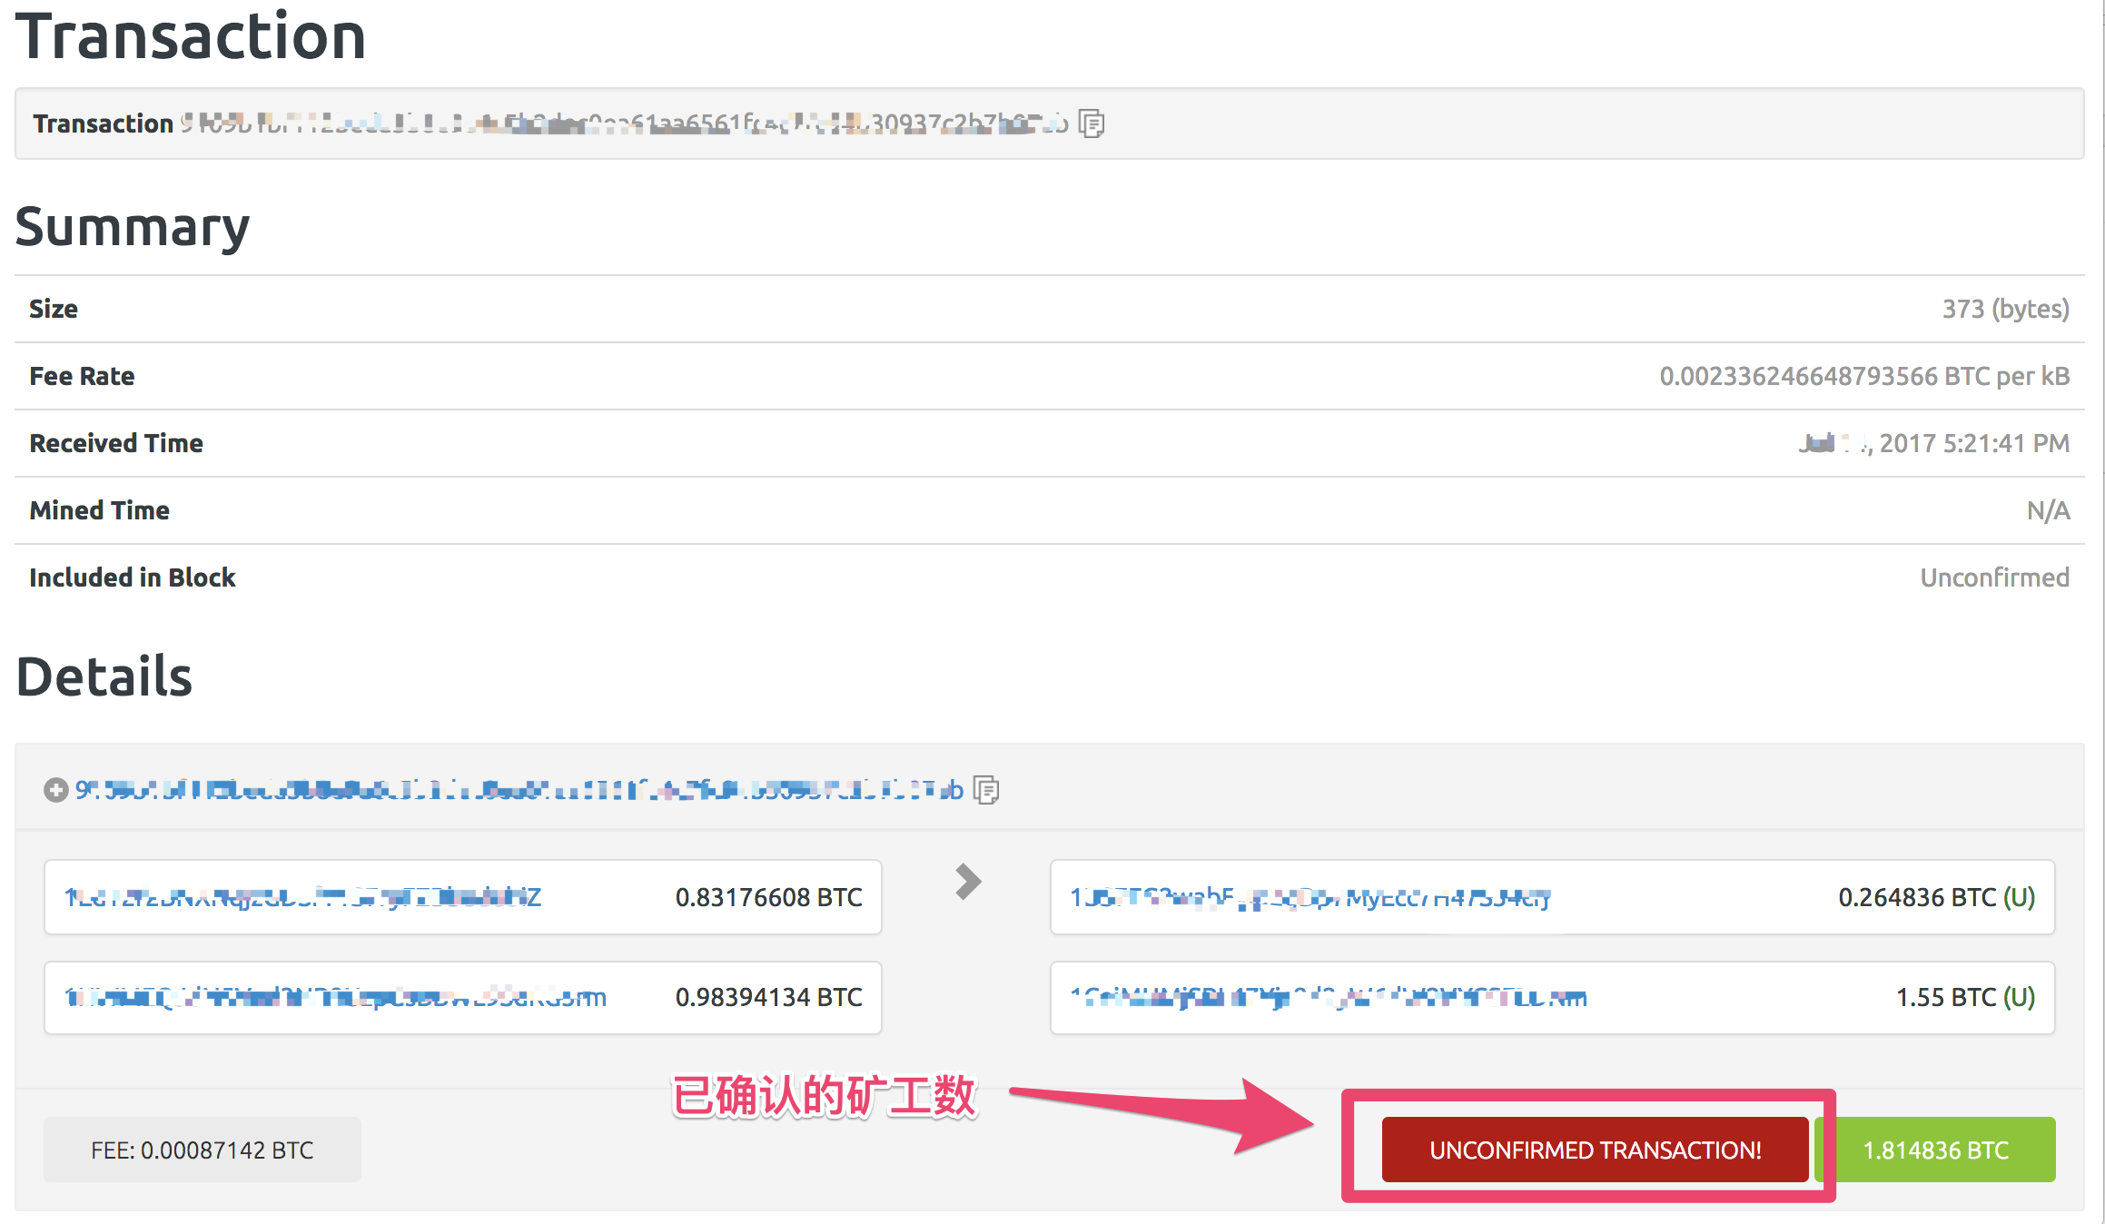Click the unspent (U) marker beside 0.264836 BTC

pos(2020,897)
